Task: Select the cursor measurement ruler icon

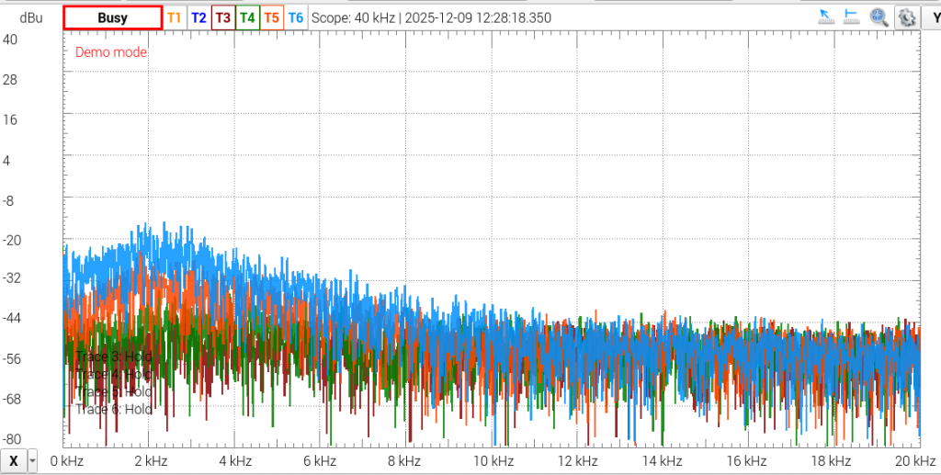Action: click(x=827, y=17)
